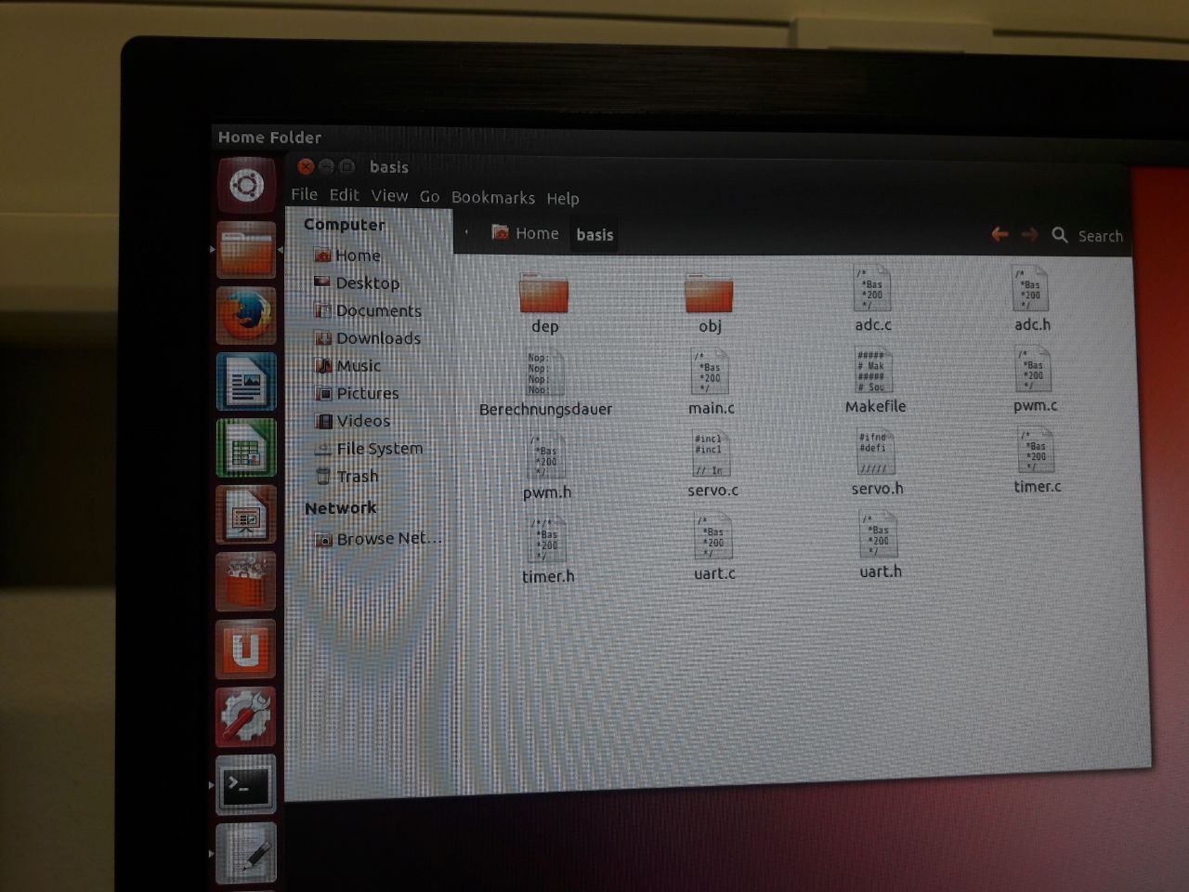
Task: Click the back arrow navigation button
Action: pos(1000,234)
